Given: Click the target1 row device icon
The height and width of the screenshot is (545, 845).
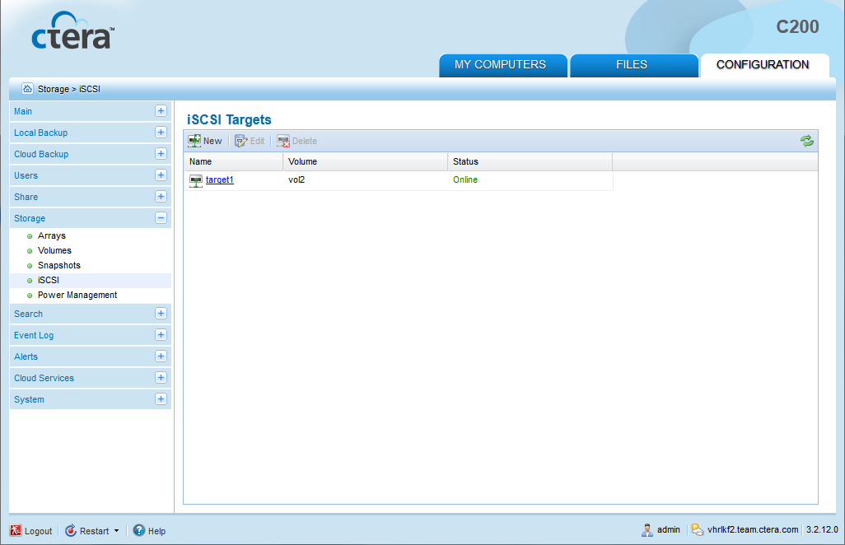Looking at the screenshot, I should (x=196, y=180).
